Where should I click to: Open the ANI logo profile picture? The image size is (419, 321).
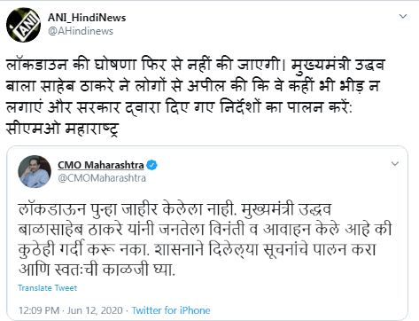tap(23, 25)
